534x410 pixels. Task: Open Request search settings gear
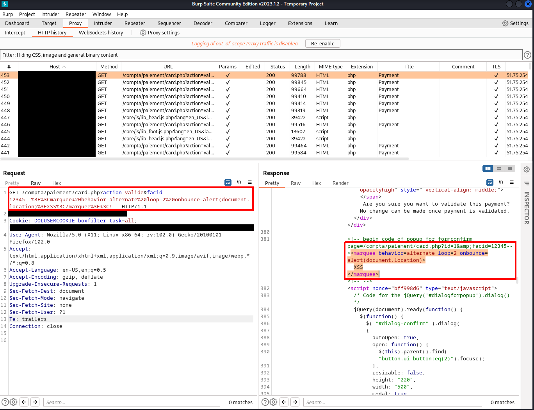[13, 402]
